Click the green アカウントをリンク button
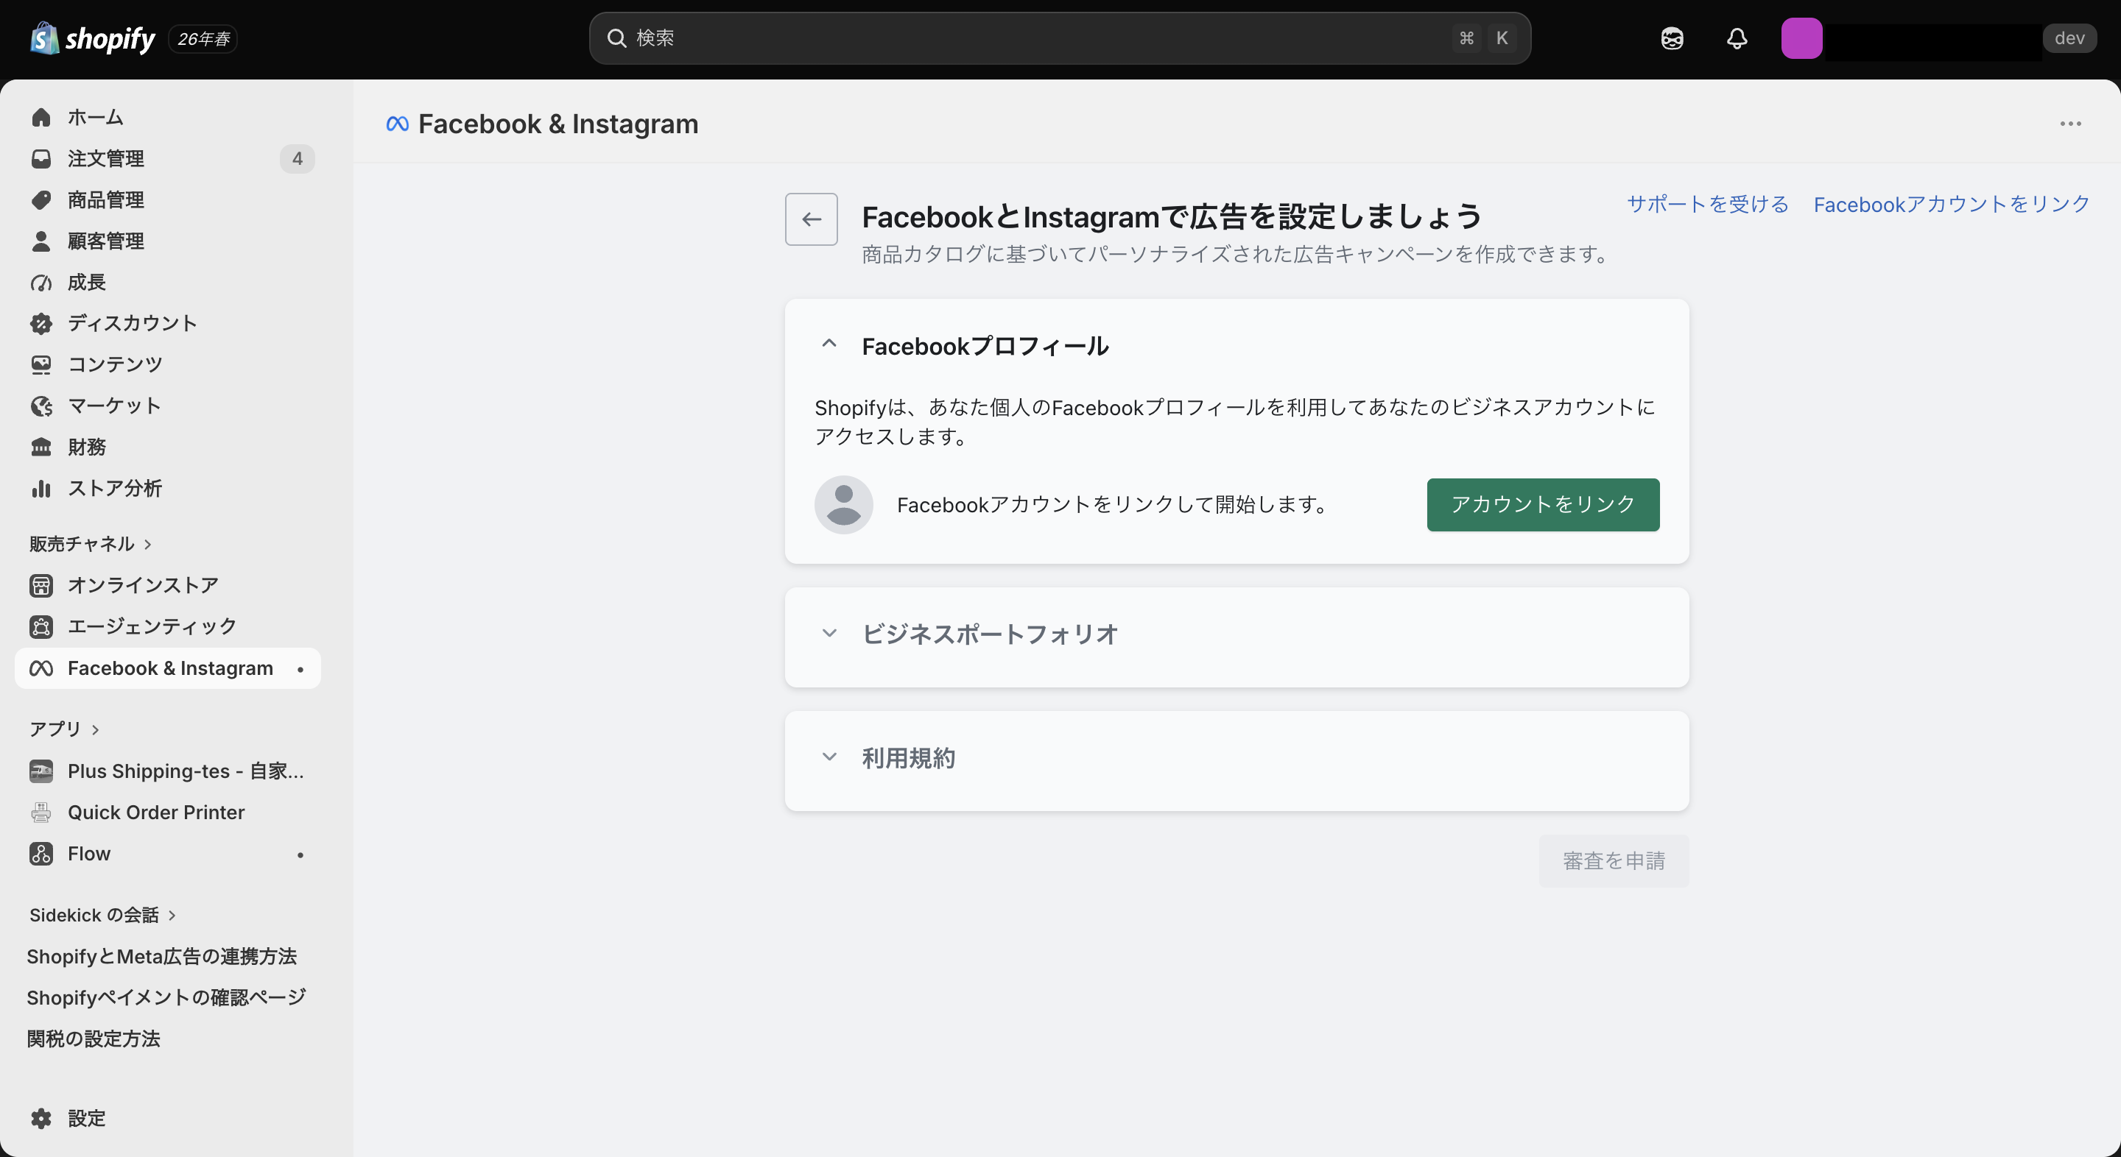 (x=1543, y=504)
